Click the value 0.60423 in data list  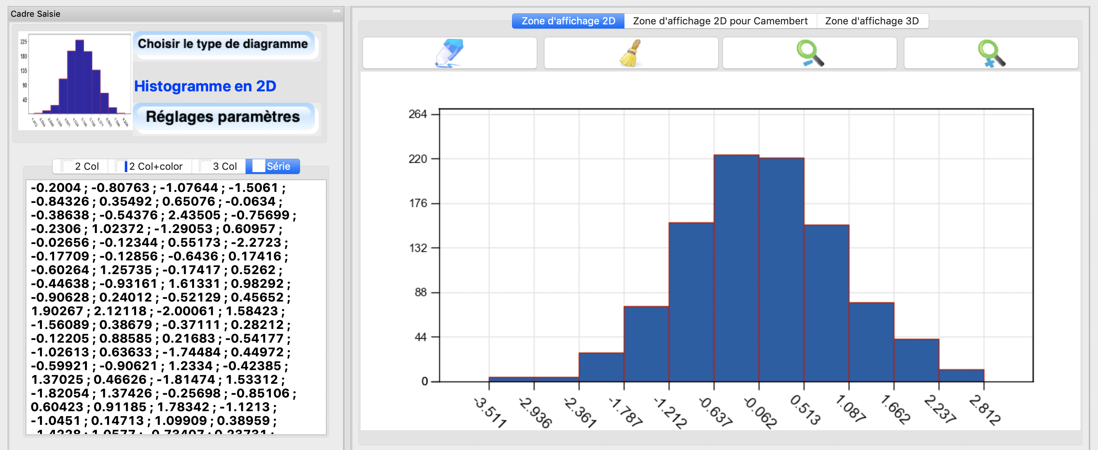[57, 407]
